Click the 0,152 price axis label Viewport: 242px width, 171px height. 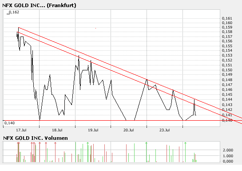click(x=227, y=60)
